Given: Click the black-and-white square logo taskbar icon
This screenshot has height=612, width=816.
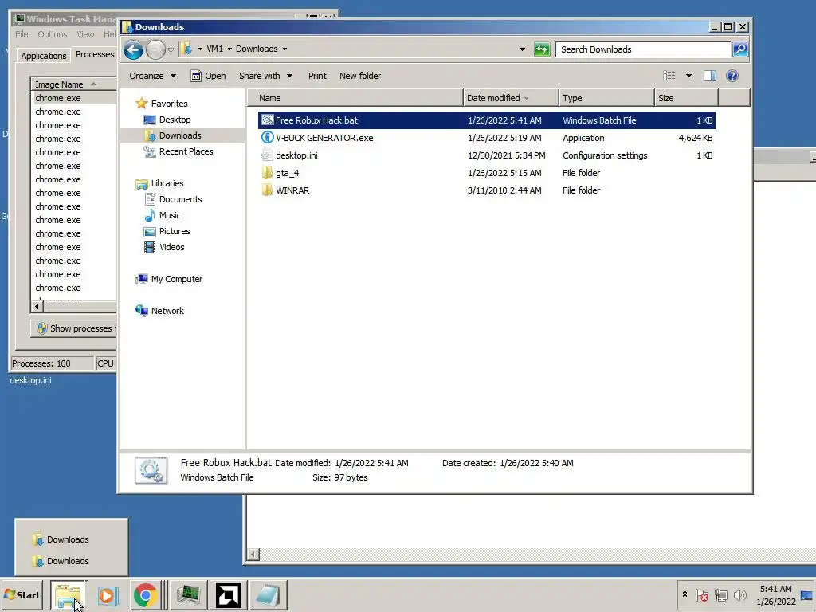Looking at the screenshot, I should [x=229, y=595].
